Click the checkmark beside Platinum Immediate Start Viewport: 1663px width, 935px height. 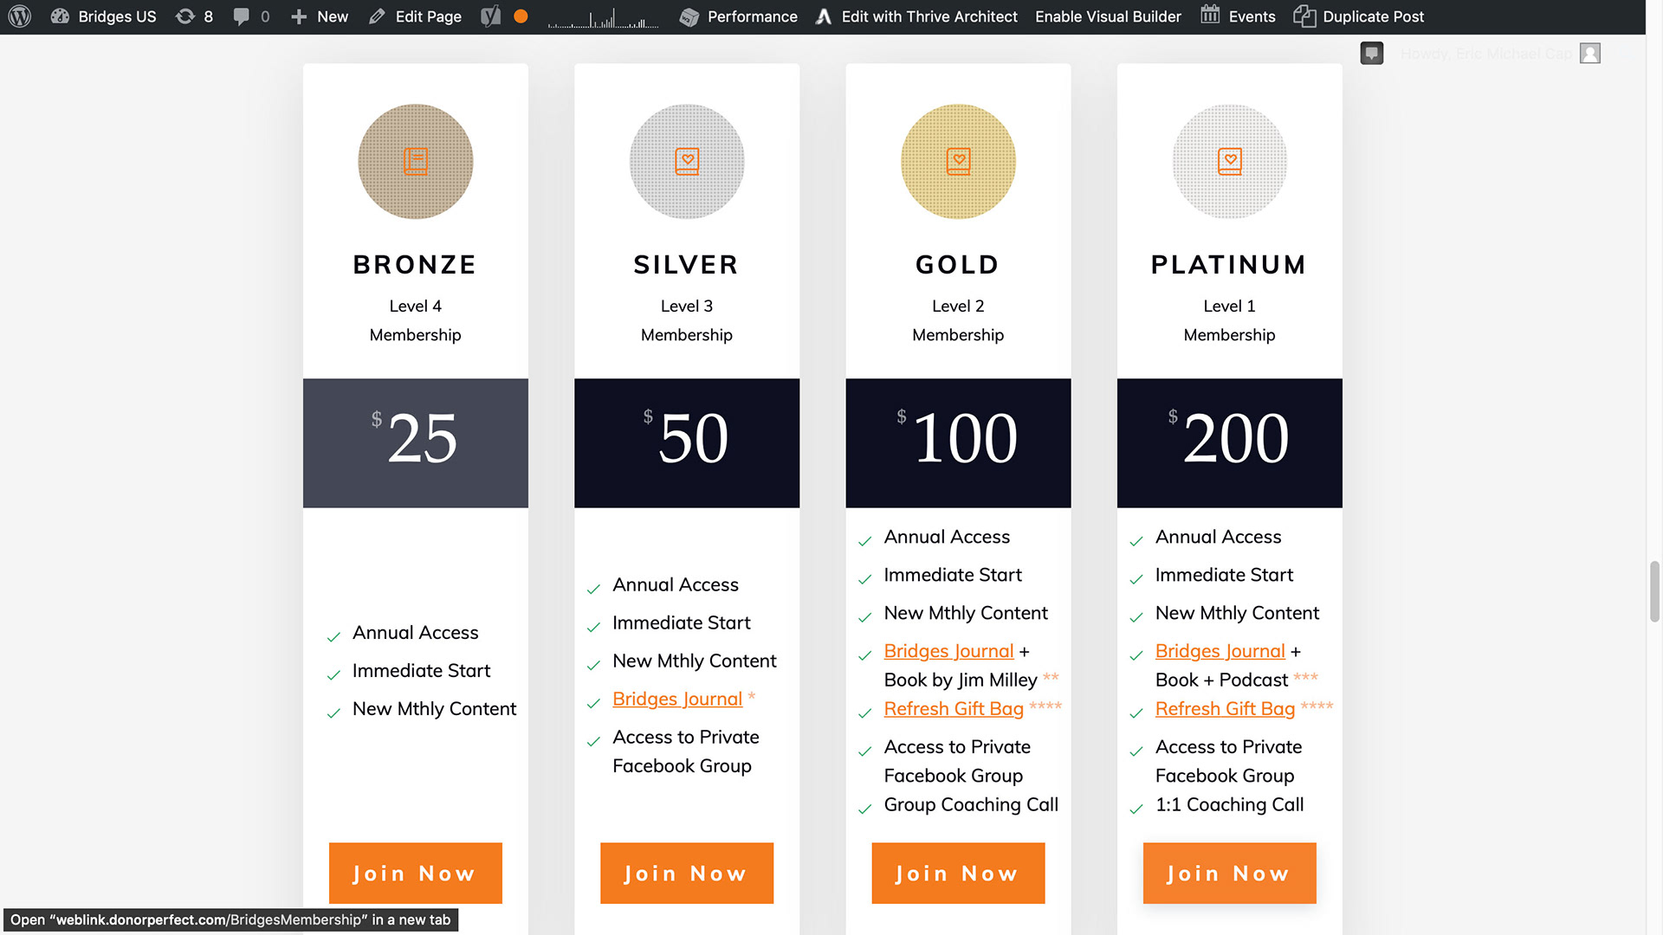point(1136,579)
